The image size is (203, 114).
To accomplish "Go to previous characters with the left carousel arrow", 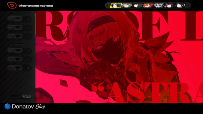I will tap(108, 5).
